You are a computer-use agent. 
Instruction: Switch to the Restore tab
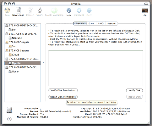click(111, 24)
